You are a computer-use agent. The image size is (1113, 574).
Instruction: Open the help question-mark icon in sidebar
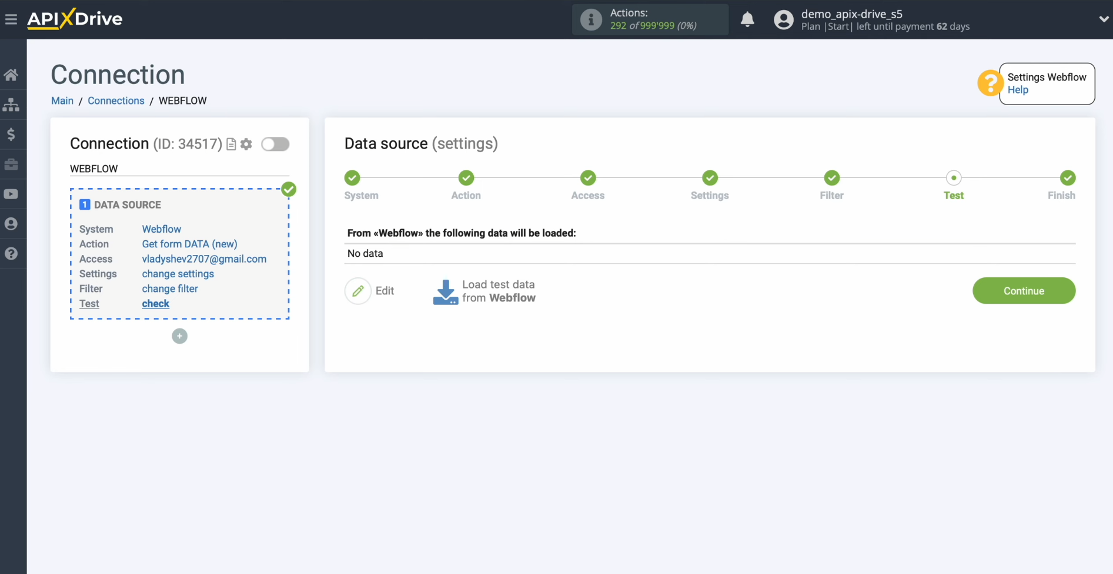[12, 253]
